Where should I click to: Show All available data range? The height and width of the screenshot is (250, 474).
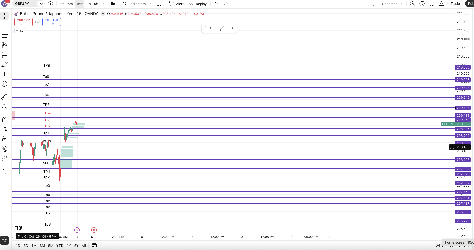click(84, 246)
